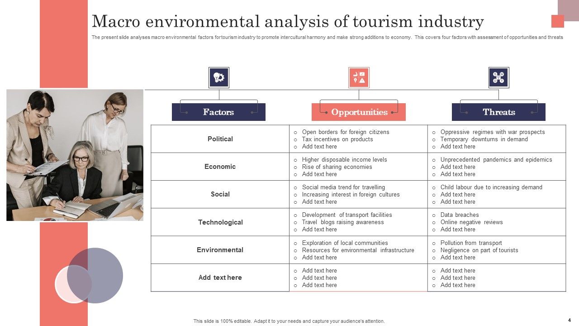579x326 pixels.
Task: Select the S circle in the SWOT icon
Action: tap(495, 74)
